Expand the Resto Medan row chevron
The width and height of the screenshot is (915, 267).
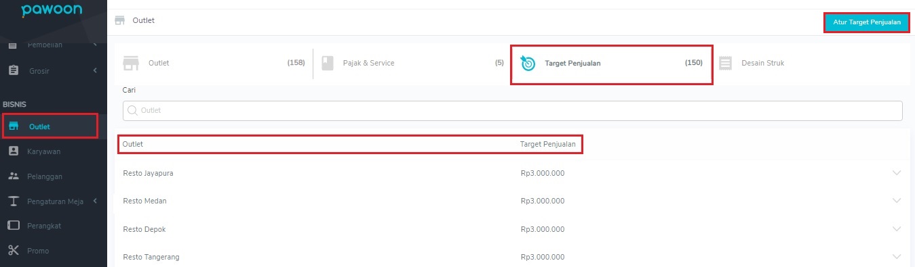[x=897, y=201]
